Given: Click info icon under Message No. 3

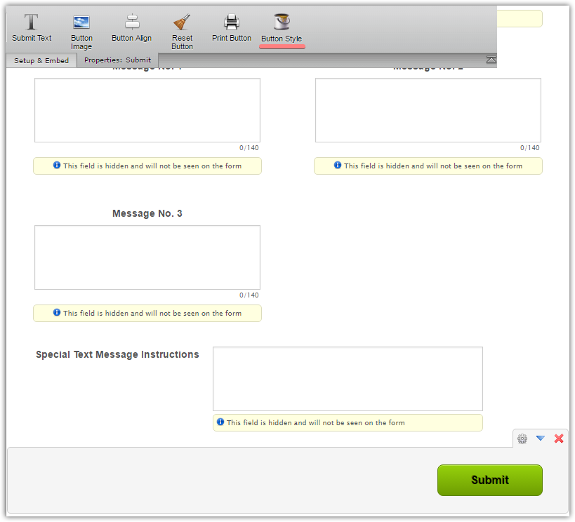Looking at the screenshot, I should tap(57, 313).
